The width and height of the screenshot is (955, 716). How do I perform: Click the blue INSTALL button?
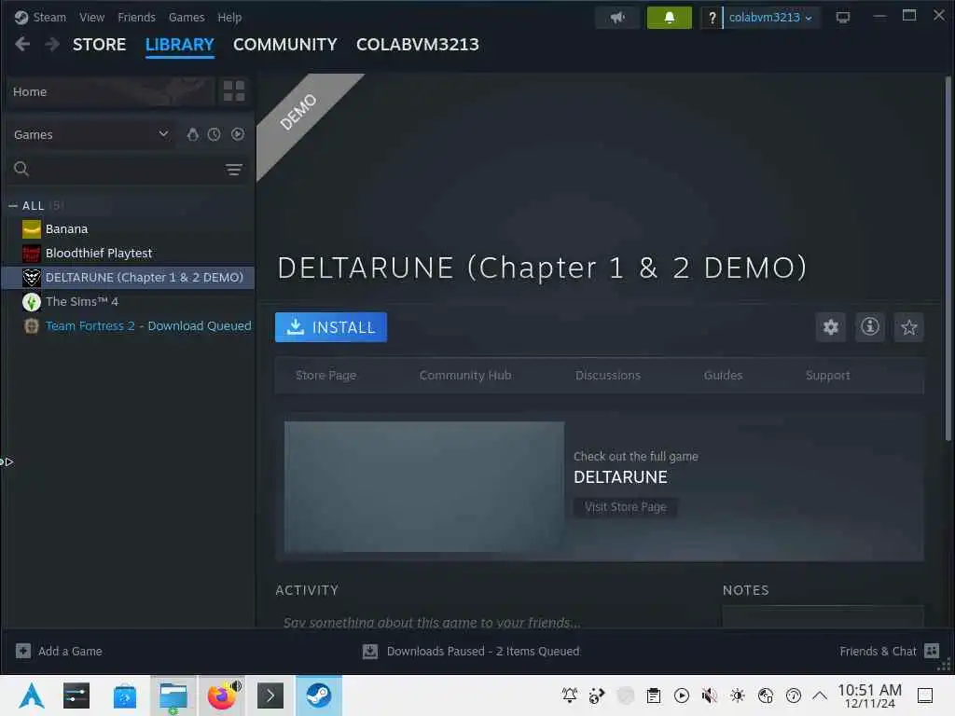pos(331,327)
